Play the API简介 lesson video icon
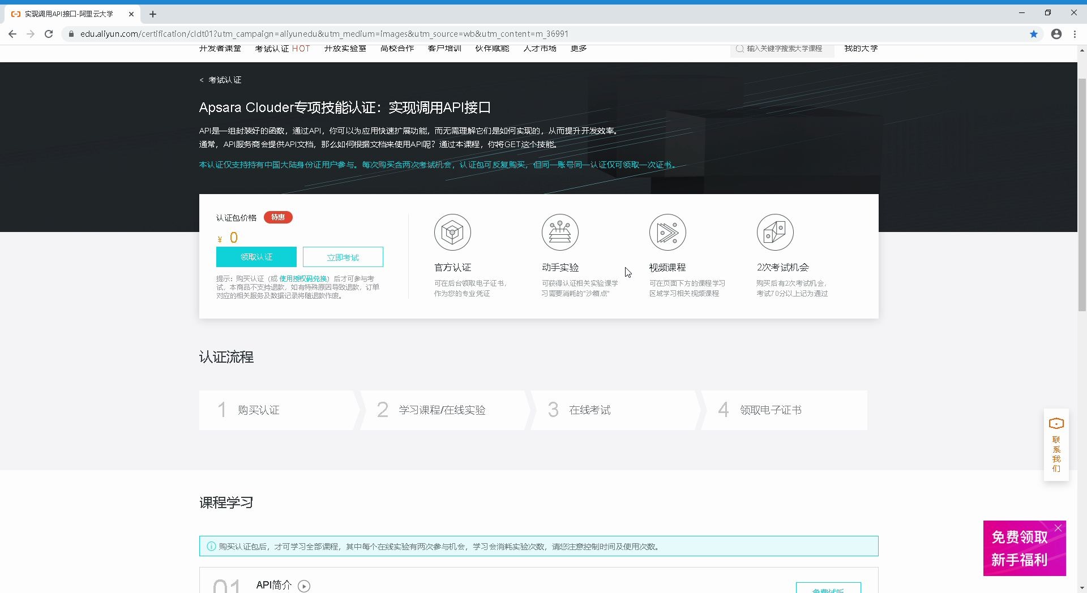The height and width of the screenshot is (593, 1087). point(304,586)
